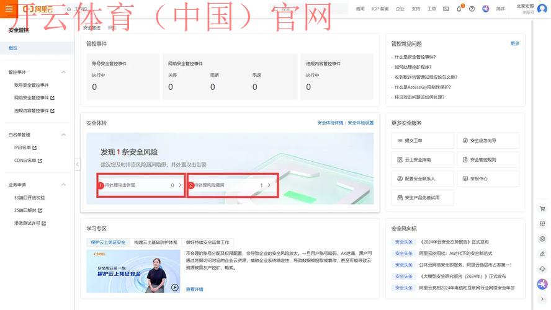Viewport: 551px width, 310px height.
Task: Play the 保护云上凭证安全 video
Action: tap(174, 288)
